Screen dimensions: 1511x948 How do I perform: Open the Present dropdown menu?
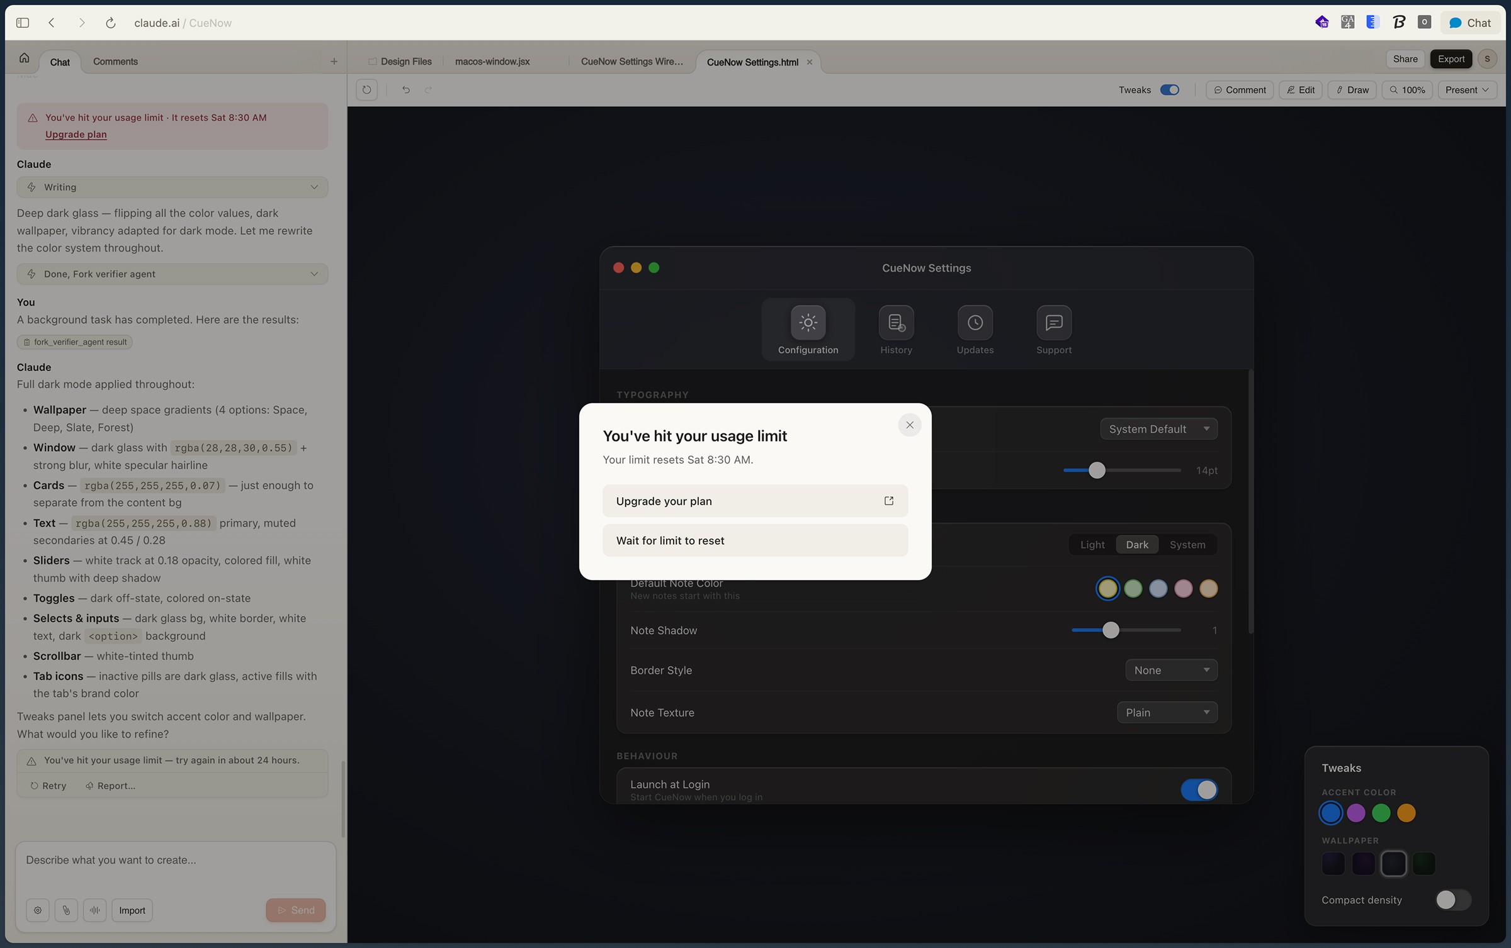[x=1467, y=90]
